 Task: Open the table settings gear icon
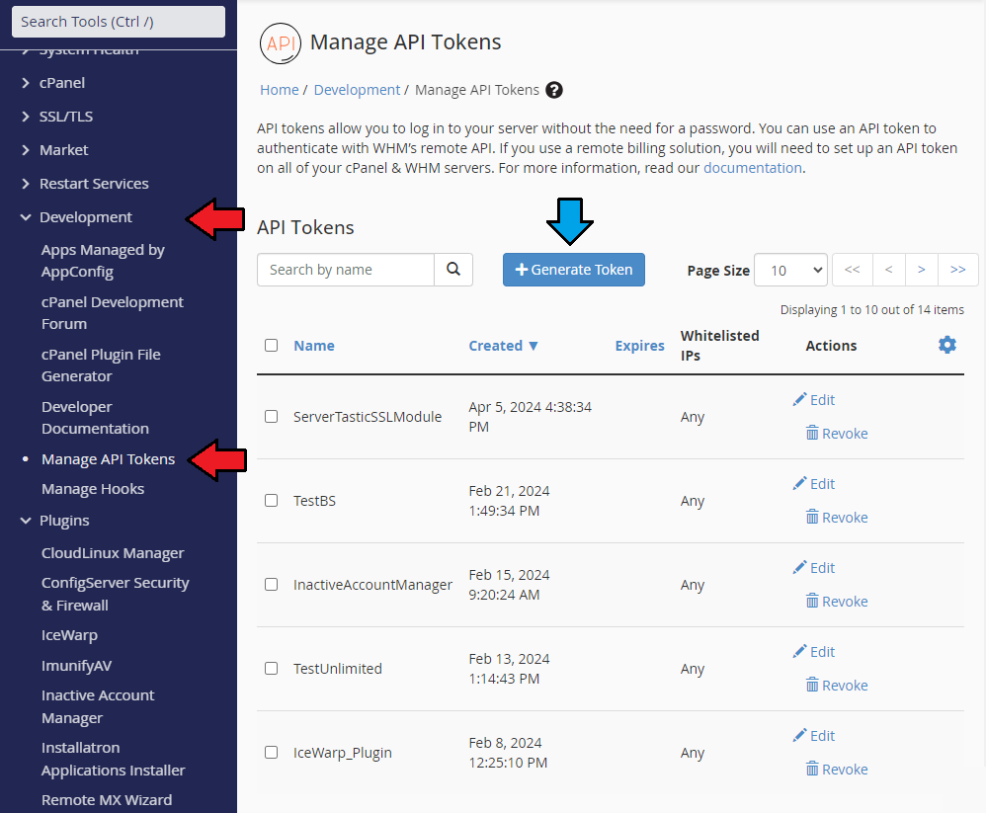click(947, 345)
